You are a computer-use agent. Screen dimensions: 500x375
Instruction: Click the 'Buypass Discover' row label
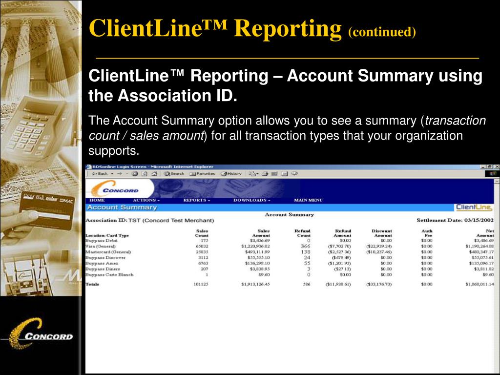pos(105,258)
